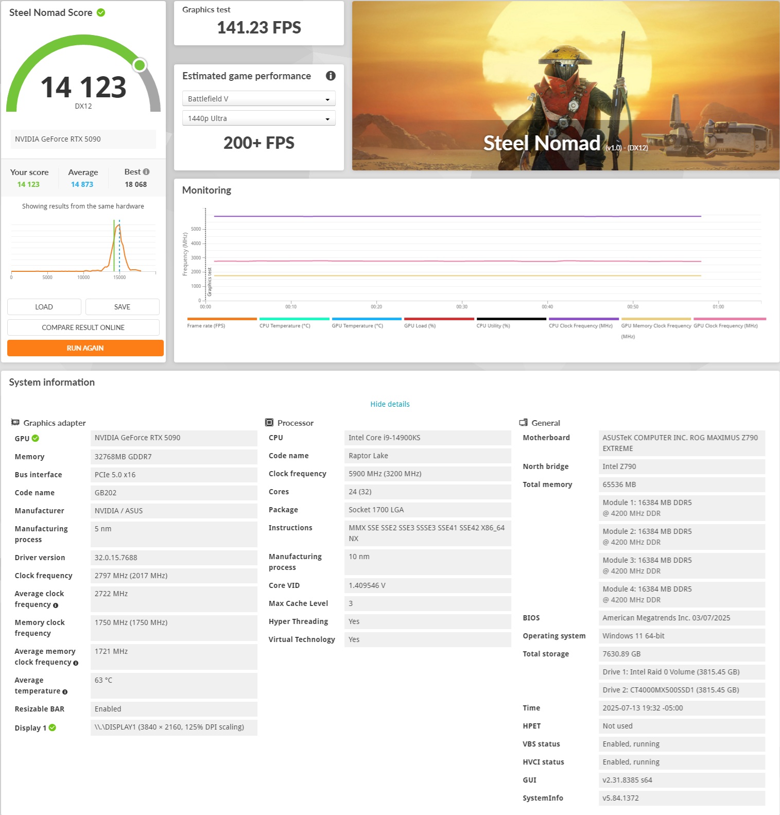Click the green verified checkmark beside Steel Nomad Score
780x815 pixels.
click(x=101, y=13)
